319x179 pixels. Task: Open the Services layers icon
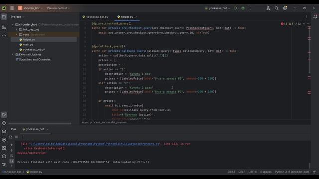click(4, 131)
